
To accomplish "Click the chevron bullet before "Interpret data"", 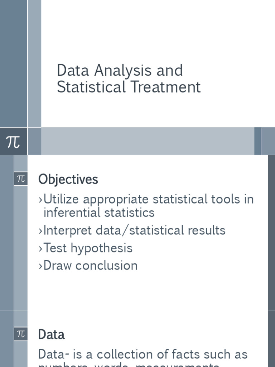I will click(40, 230).
